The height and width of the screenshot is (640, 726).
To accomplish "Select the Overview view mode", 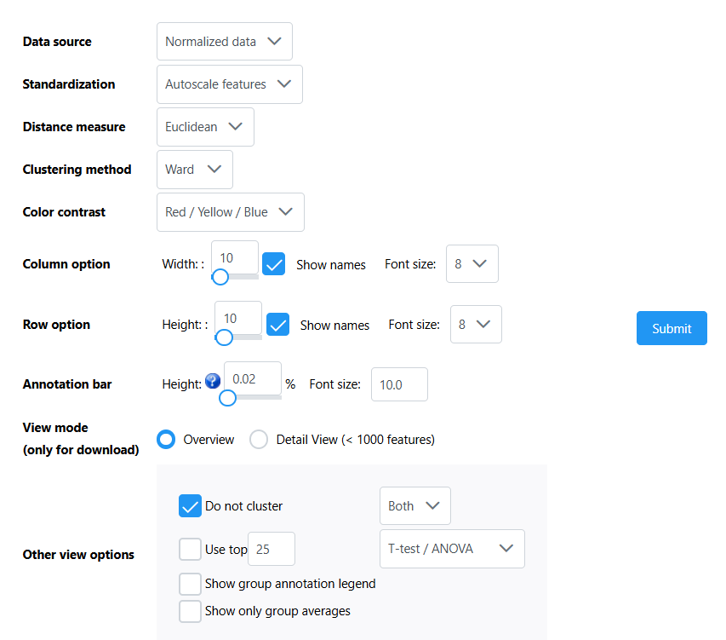I will (x=167, y=440).
